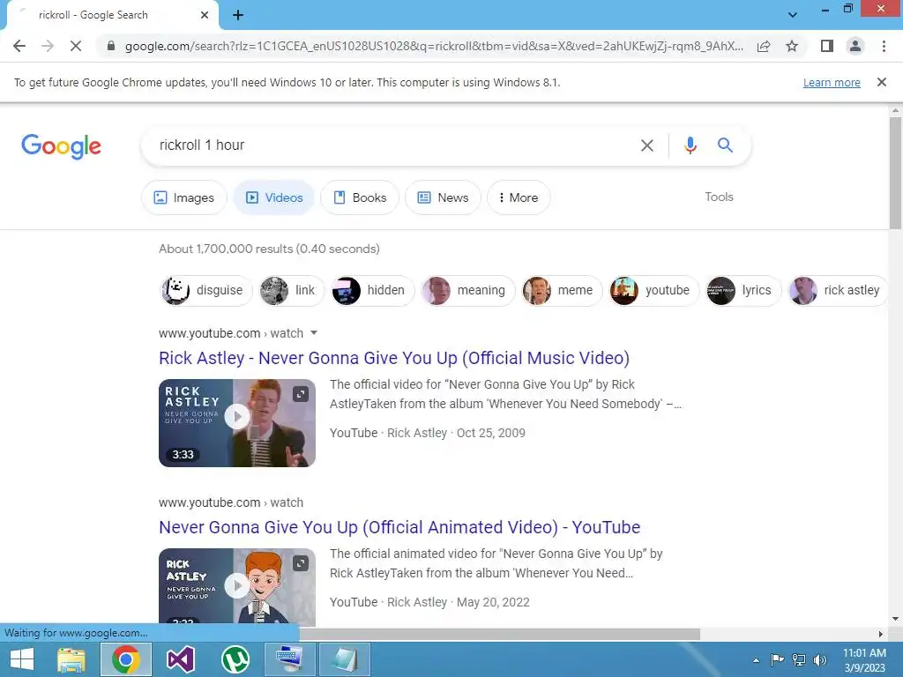Click the Google logo
Image resolution: width=903 pixels, height=677 pixels.
click(x=61, y=146)
